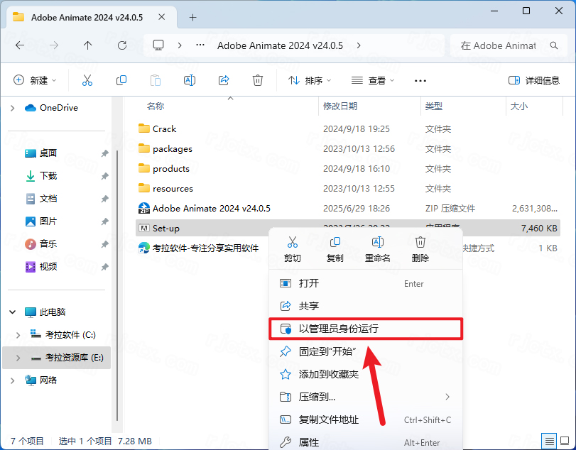Click the Rename icon in context menu
The image size is (576, 450).
pos(378,243)
